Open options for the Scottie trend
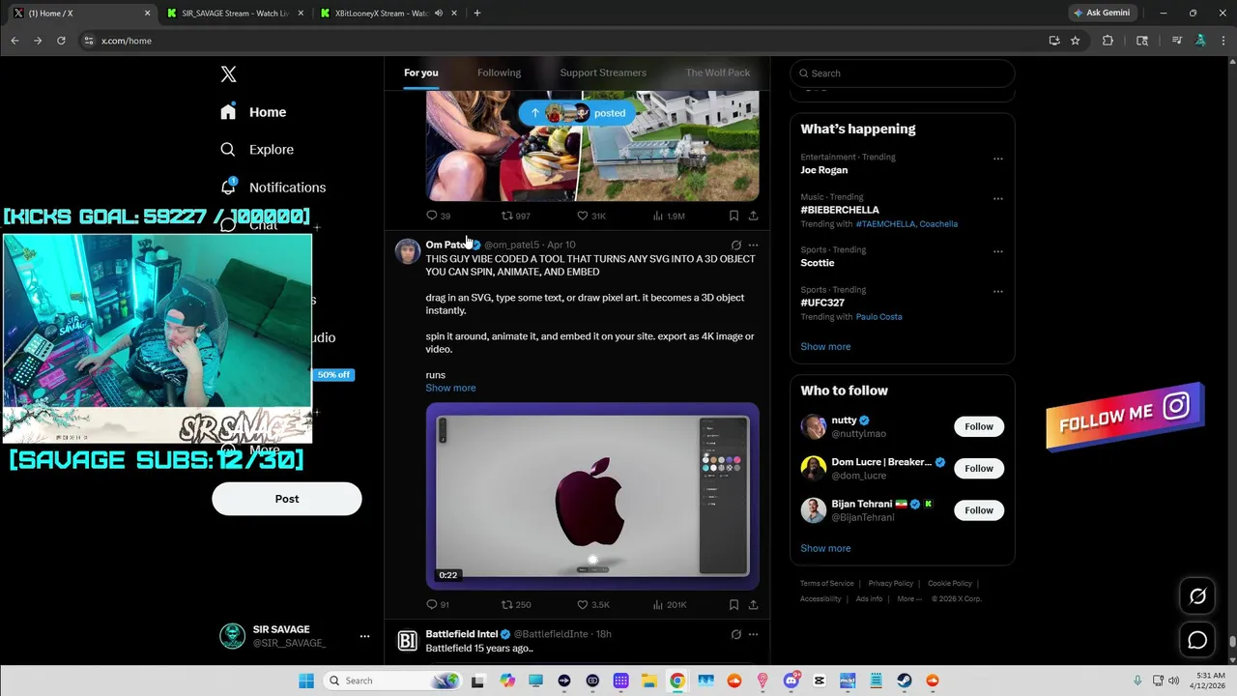1237x696 pixels. point(997,251)
